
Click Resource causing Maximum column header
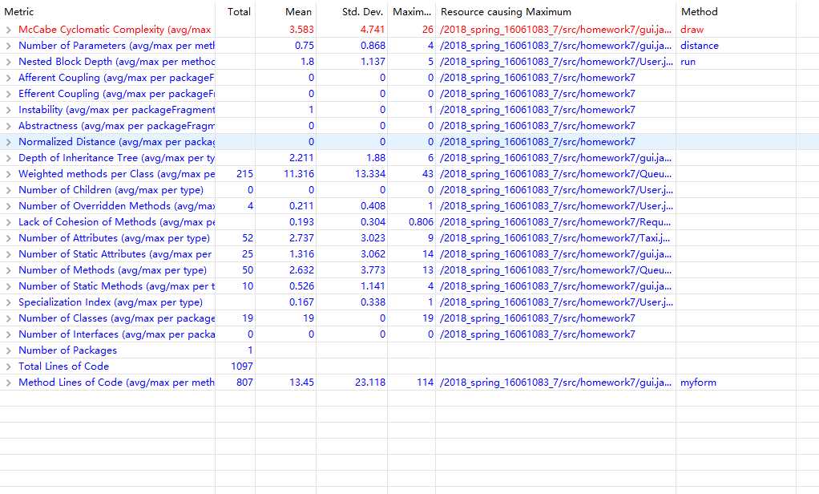pos(506,11)
